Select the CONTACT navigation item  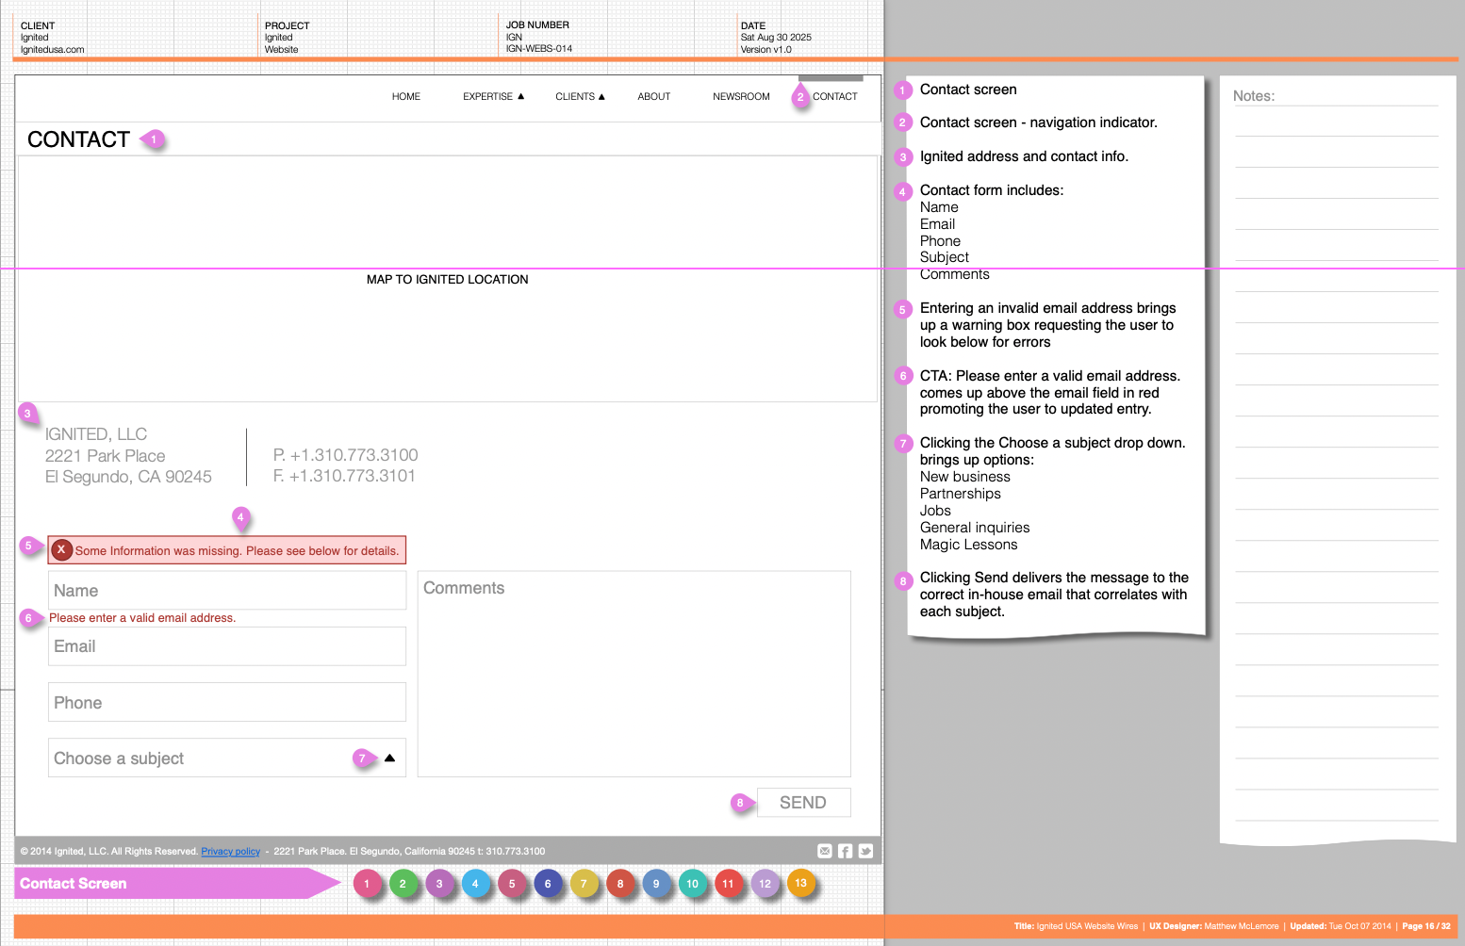(835, 96)
